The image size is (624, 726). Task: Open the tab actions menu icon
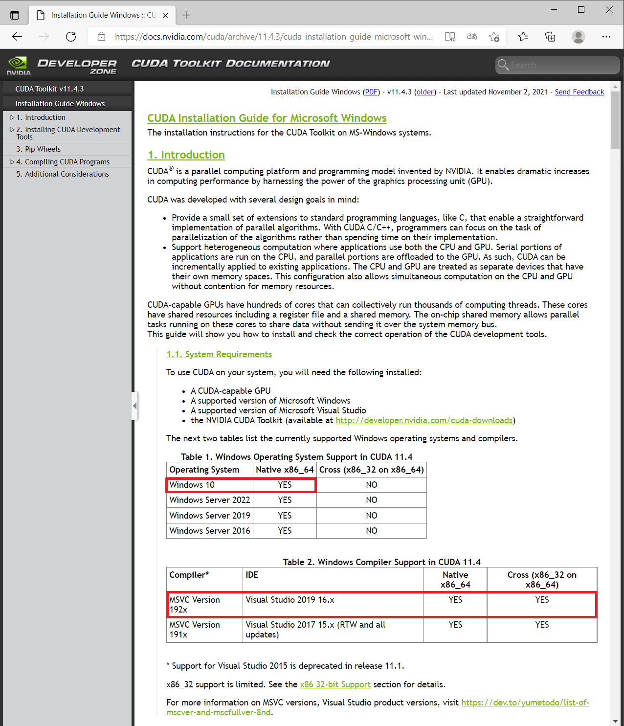(15, 15)
